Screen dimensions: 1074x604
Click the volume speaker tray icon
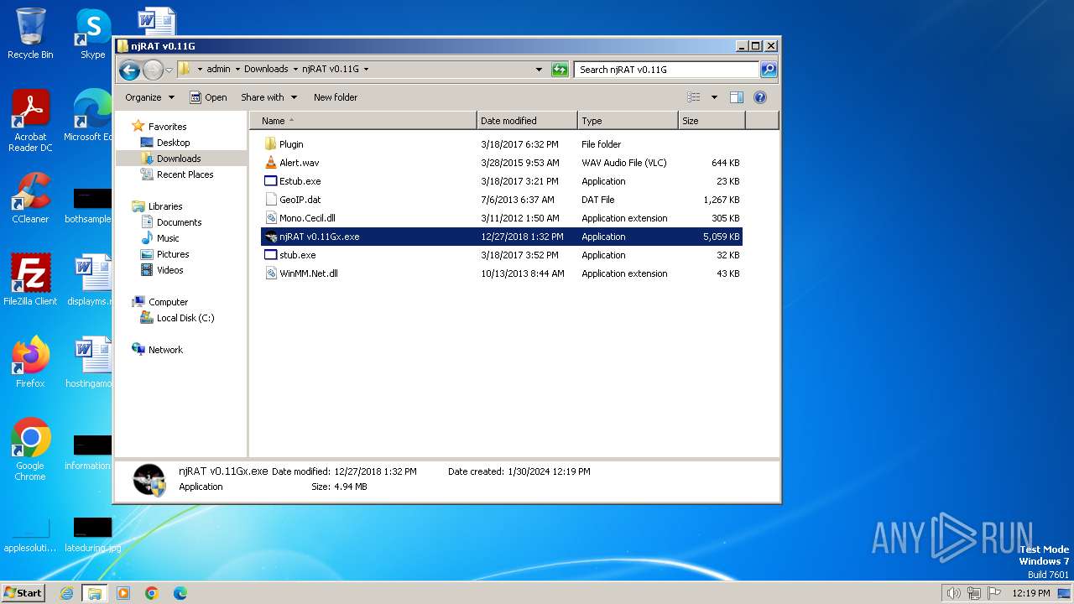point(953,593)
